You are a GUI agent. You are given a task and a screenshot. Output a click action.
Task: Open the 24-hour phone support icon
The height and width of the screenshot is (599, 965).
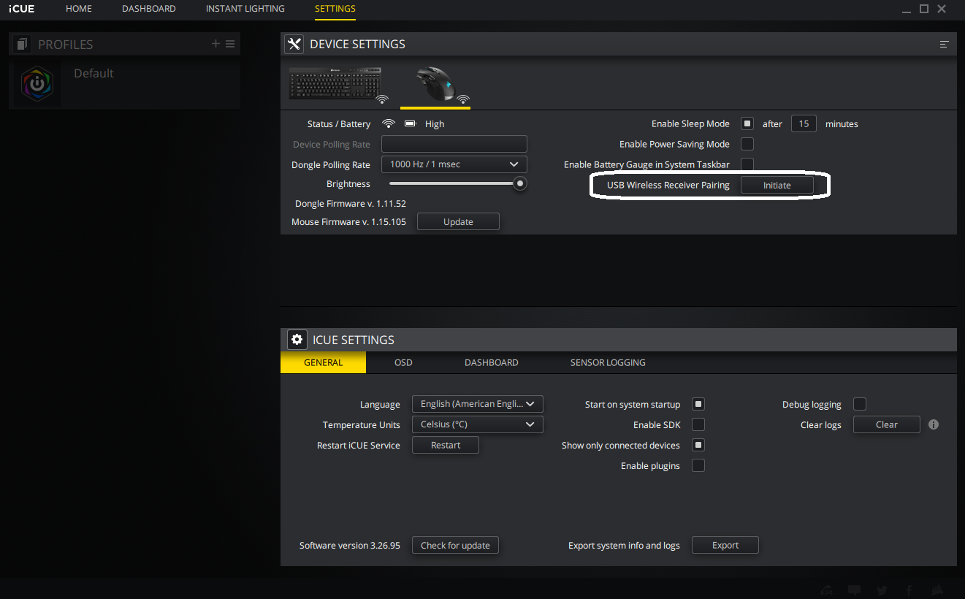point(827,590)
